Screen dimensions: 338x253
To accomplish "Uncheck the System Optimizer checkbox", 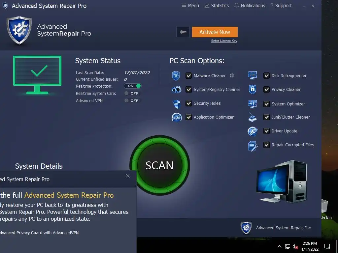I will click(x=267, y=104).
